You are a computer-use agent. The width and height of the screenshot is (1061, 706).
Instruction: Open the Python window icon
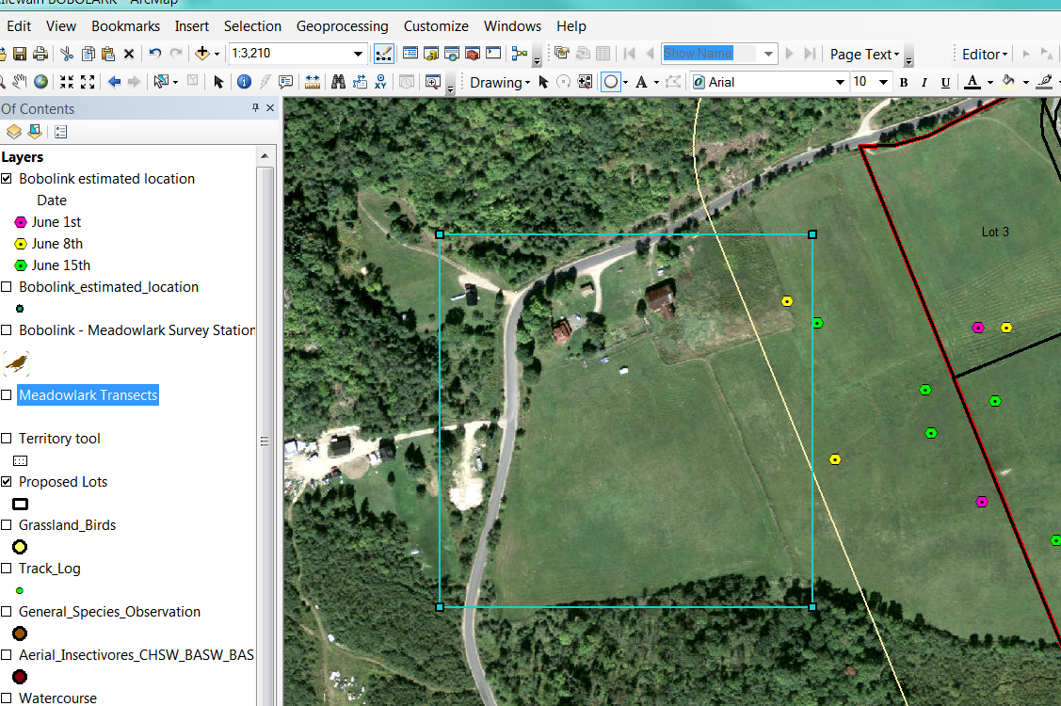pyautogui.click(x=494, y=53)
